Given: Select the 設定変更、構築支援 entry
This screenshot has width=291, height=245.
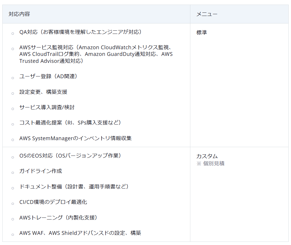Looking at the screenshot, I should [x=43, y=92].
